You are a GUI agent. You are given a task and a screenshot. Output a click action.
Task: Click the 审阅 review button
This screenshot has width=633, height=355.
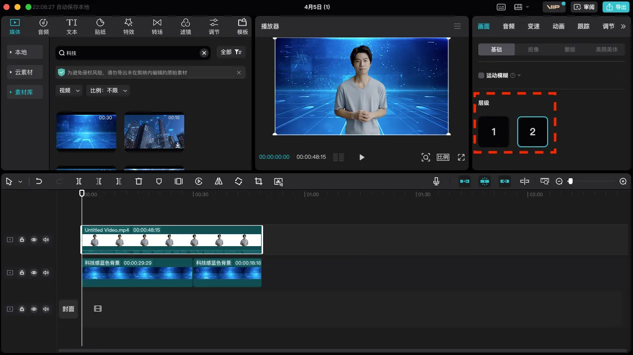584,7
